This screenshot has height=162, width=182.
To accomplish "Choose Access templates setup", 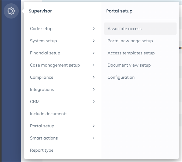I will coord(131,53).
